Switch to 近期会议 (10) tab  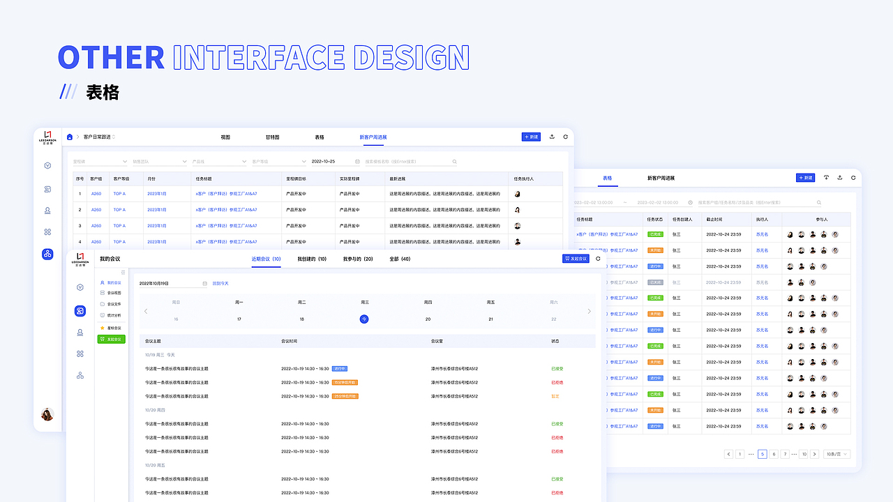(x=267, y=259)
